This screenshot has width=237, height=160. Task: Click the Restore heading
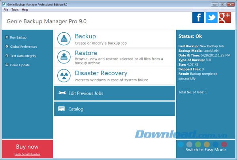(x=86, y=53)
